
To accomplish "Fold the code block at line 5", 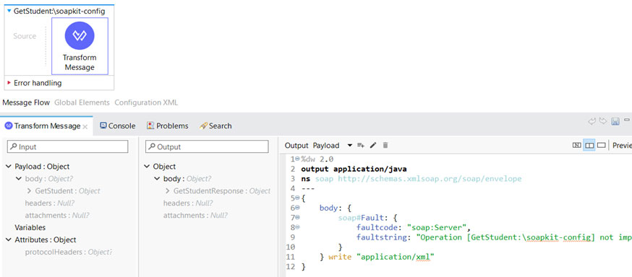I will [x=297, y=198].
